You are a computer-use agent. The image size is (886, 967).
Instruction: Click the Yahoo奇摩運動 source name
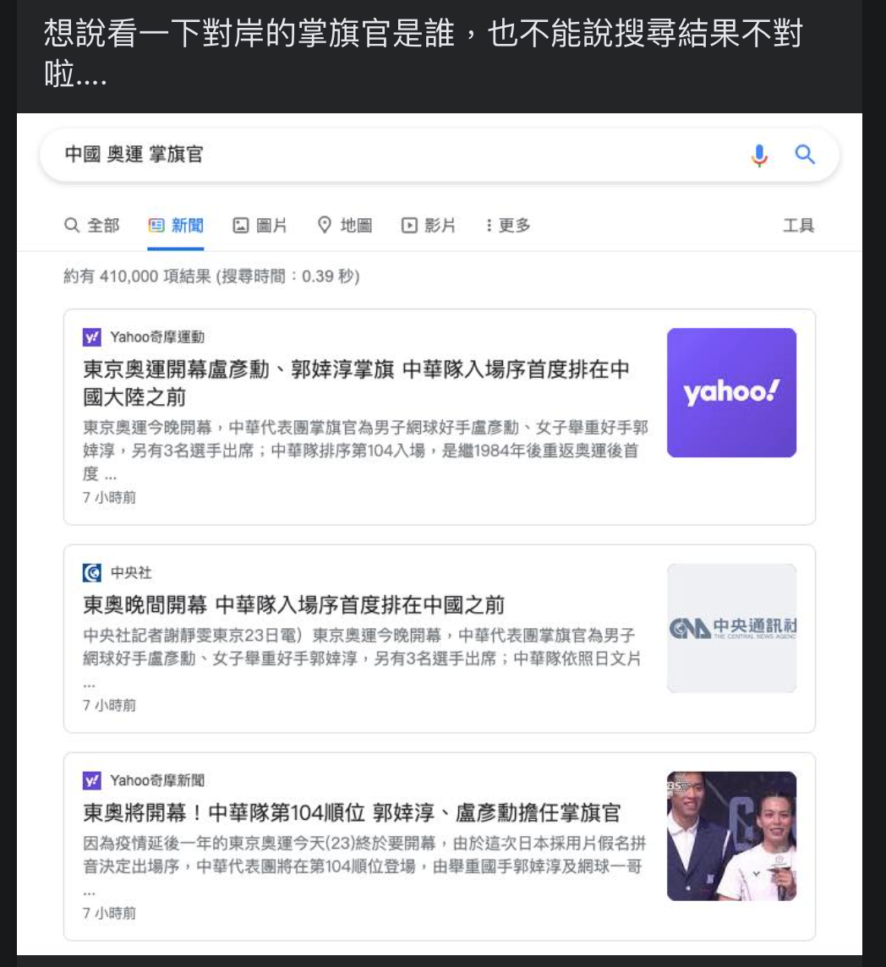(x=157, y=337)
